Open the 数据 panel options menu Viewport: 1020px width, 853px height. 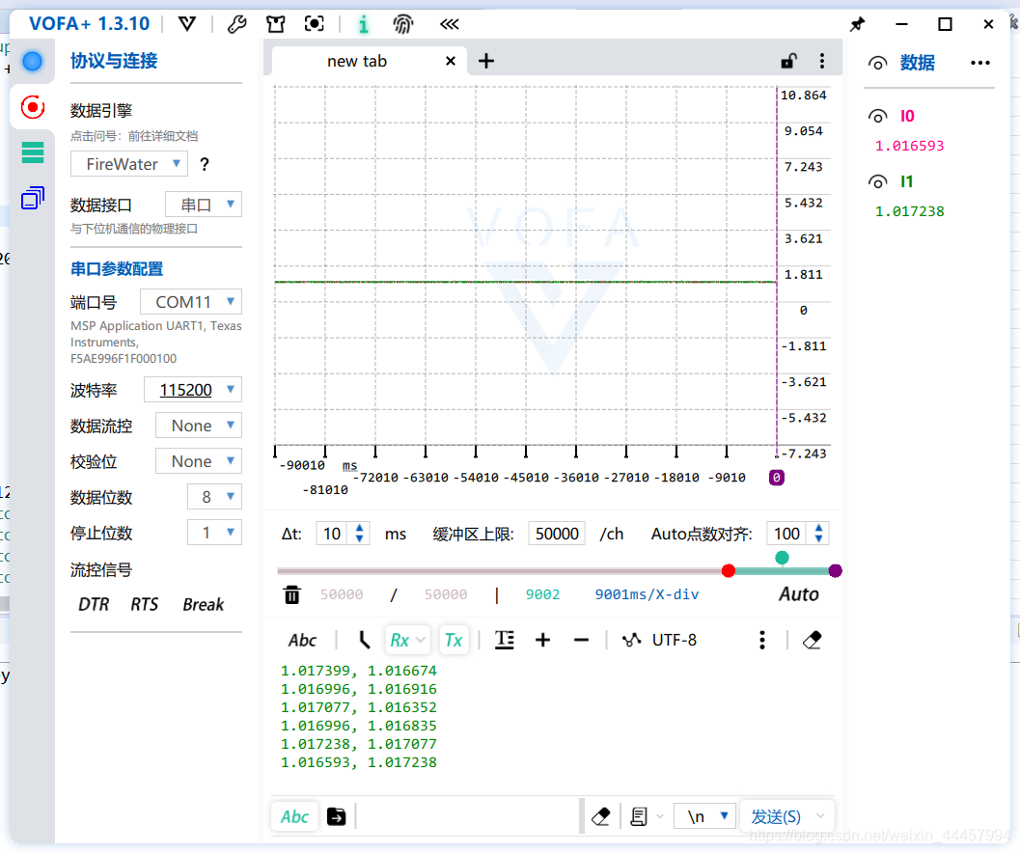click(980, 63)
